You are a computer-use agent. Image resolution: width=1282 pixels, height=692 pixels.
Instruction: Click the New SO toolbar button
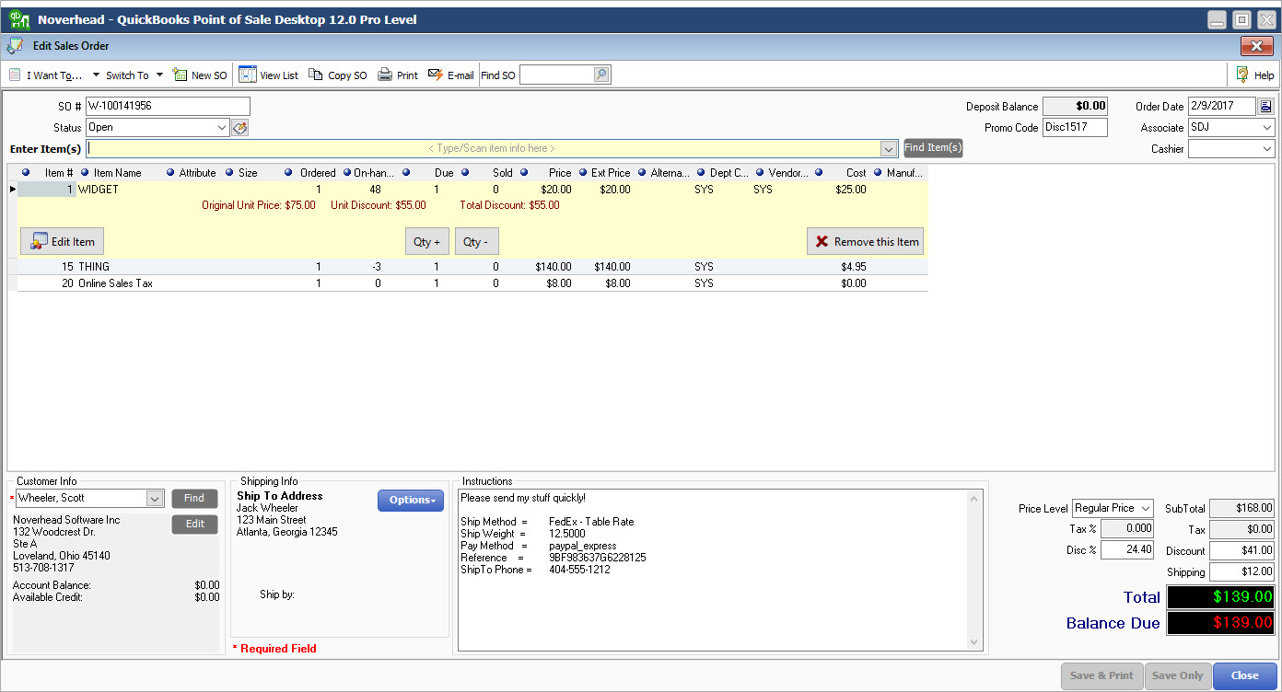(200, 75)
